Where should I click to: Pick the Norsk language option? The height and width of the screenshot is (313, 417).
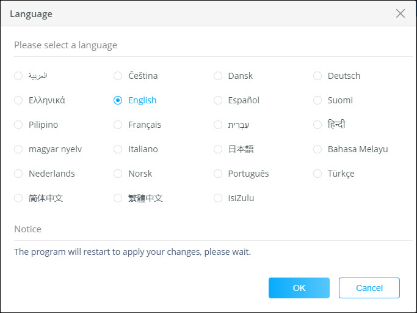[118, 174]
